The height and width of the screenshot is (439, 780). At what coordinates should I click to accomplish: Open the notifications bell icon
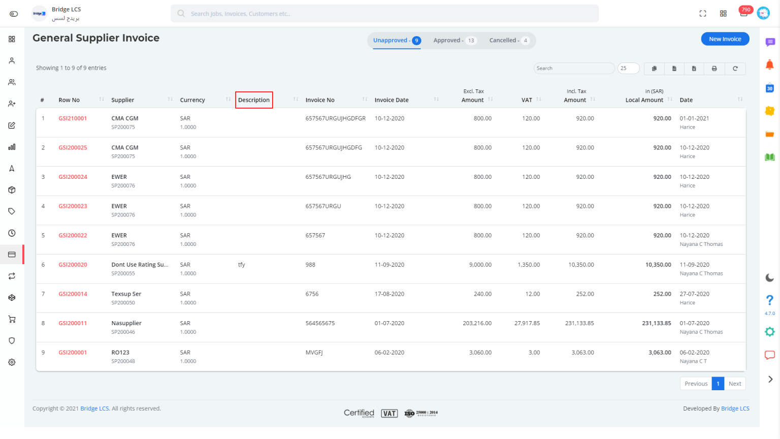click(770, 65)
